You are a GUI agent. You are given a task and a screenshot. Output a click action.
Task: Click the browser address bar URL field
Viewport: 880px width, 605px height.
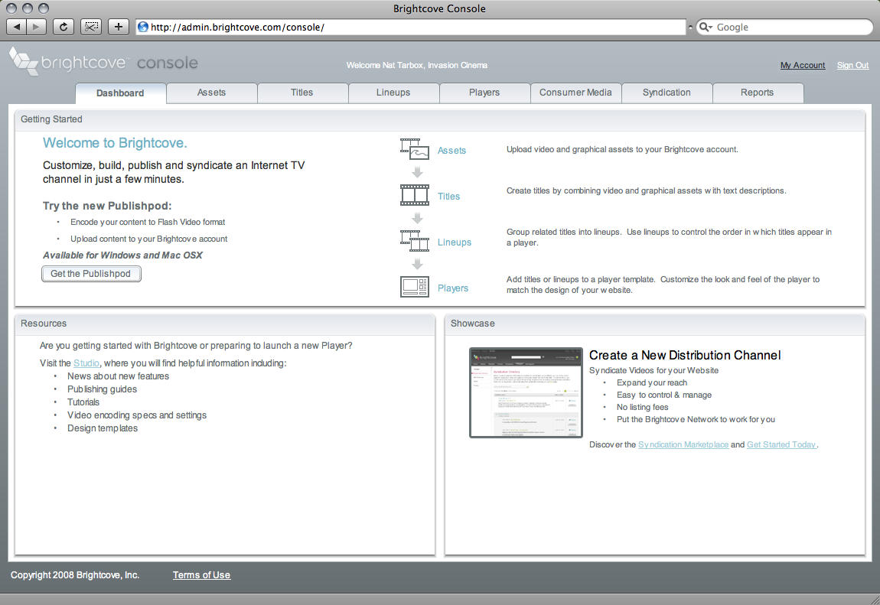[x=411, y=27]
